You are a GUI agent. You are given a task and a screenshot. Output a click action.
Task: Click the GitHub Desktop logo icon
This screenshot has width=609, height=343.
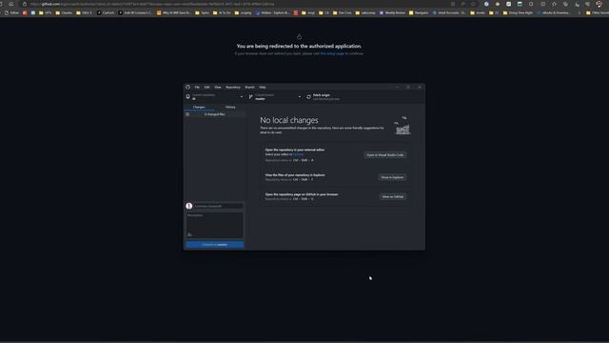(188, 87)
